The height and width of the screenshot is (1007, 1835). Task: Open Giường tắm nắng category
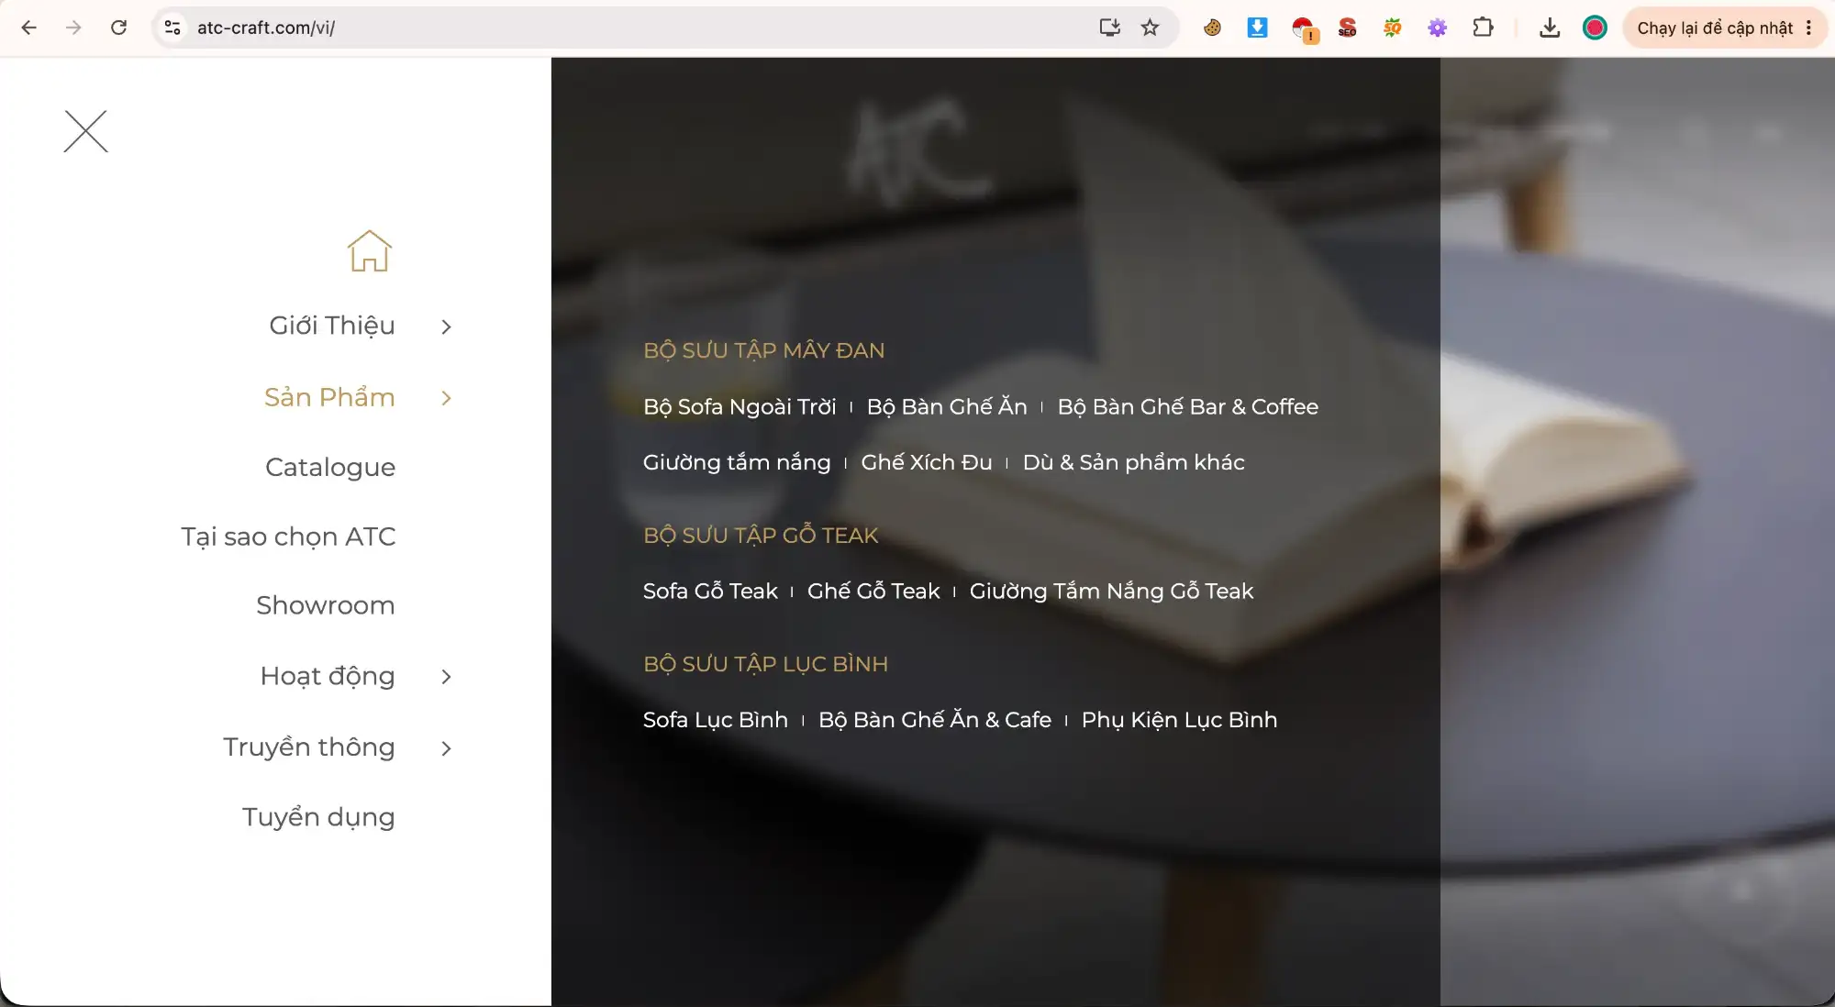tap(737, 462)
